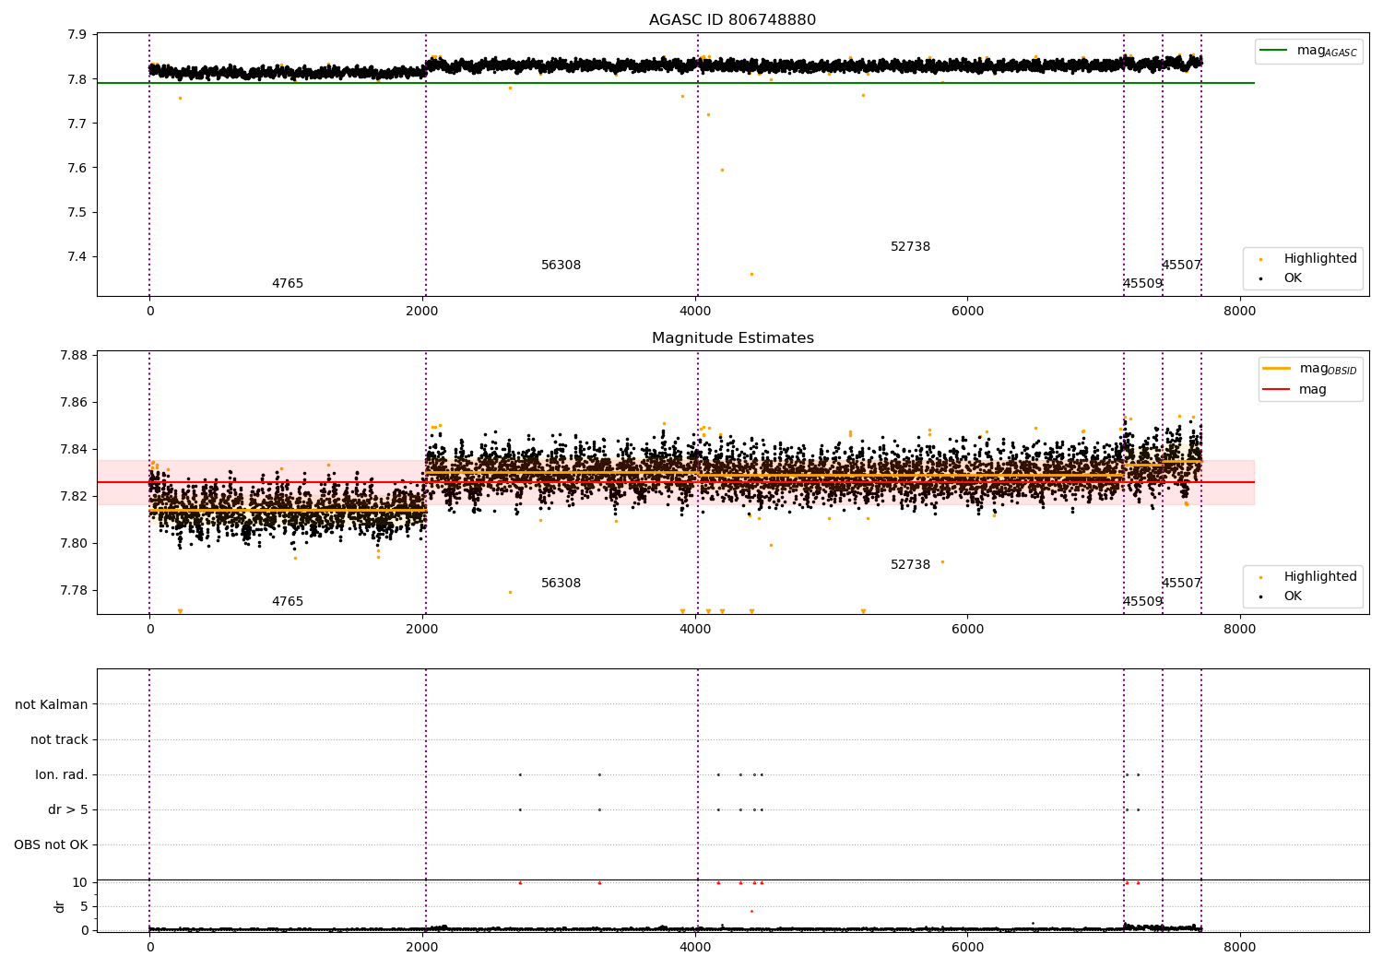Click the "OBS not OK" axis label

click(51, 844)
